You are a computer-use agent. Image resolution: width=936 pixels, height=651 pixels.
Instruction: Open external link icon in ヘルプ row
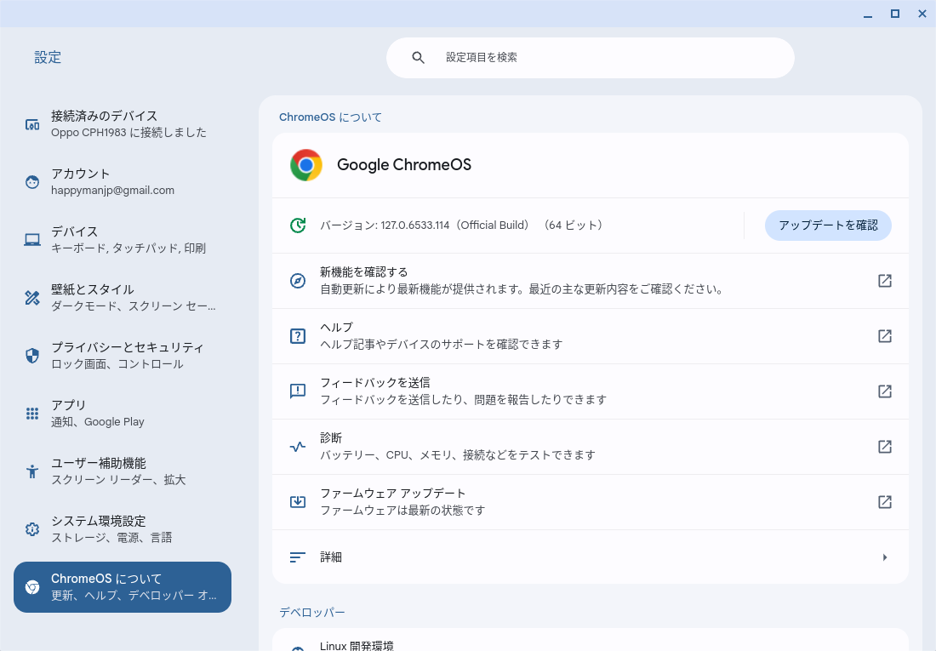click(885, 336)
